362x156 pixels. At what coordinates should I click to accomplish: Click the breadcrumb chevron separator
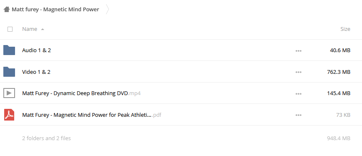click(x=107, y=9)
